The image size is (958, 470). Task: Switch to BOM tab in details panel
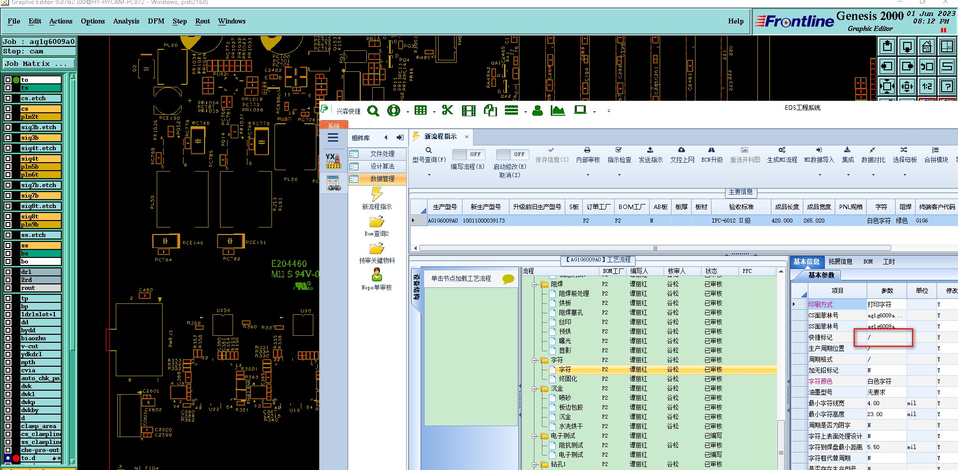(x=868, y=261)
